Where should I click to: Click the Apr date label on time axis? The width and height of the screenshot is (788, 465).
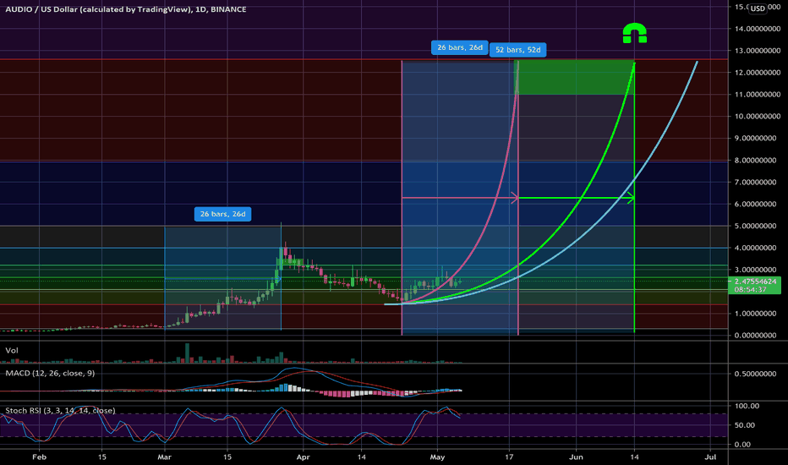pos(303,457)
